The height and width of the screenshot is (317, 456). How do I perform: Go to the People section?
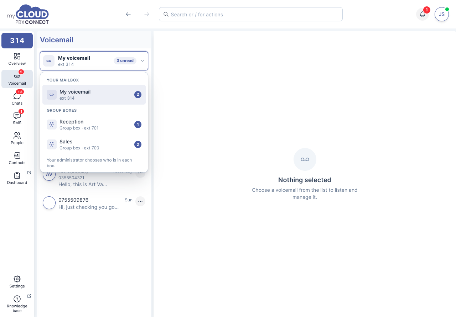tap(17, 139)
